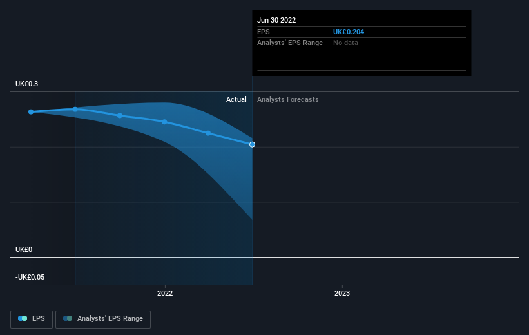
Task: Click the UK£0.204 EPS value in tooltip
Action: point(349,32)
